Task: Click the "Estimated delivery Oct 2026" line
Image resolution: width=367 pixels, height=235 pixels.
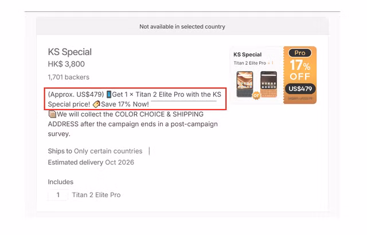Action: click(x=91, y=162)
